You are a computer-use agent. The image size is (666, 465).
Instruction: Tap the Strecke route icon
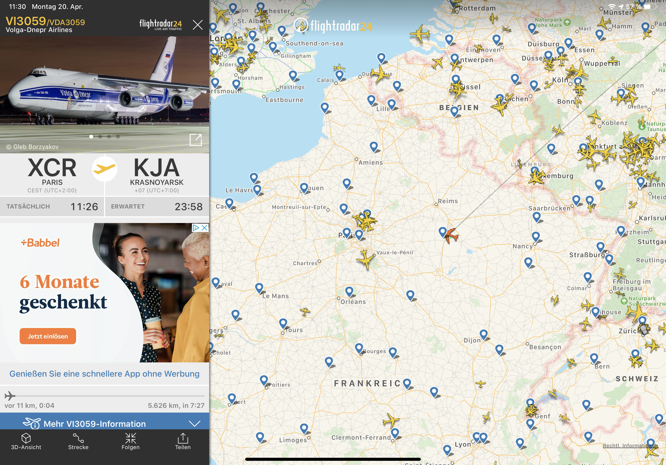pyautogui.click(x=78, y=441)
